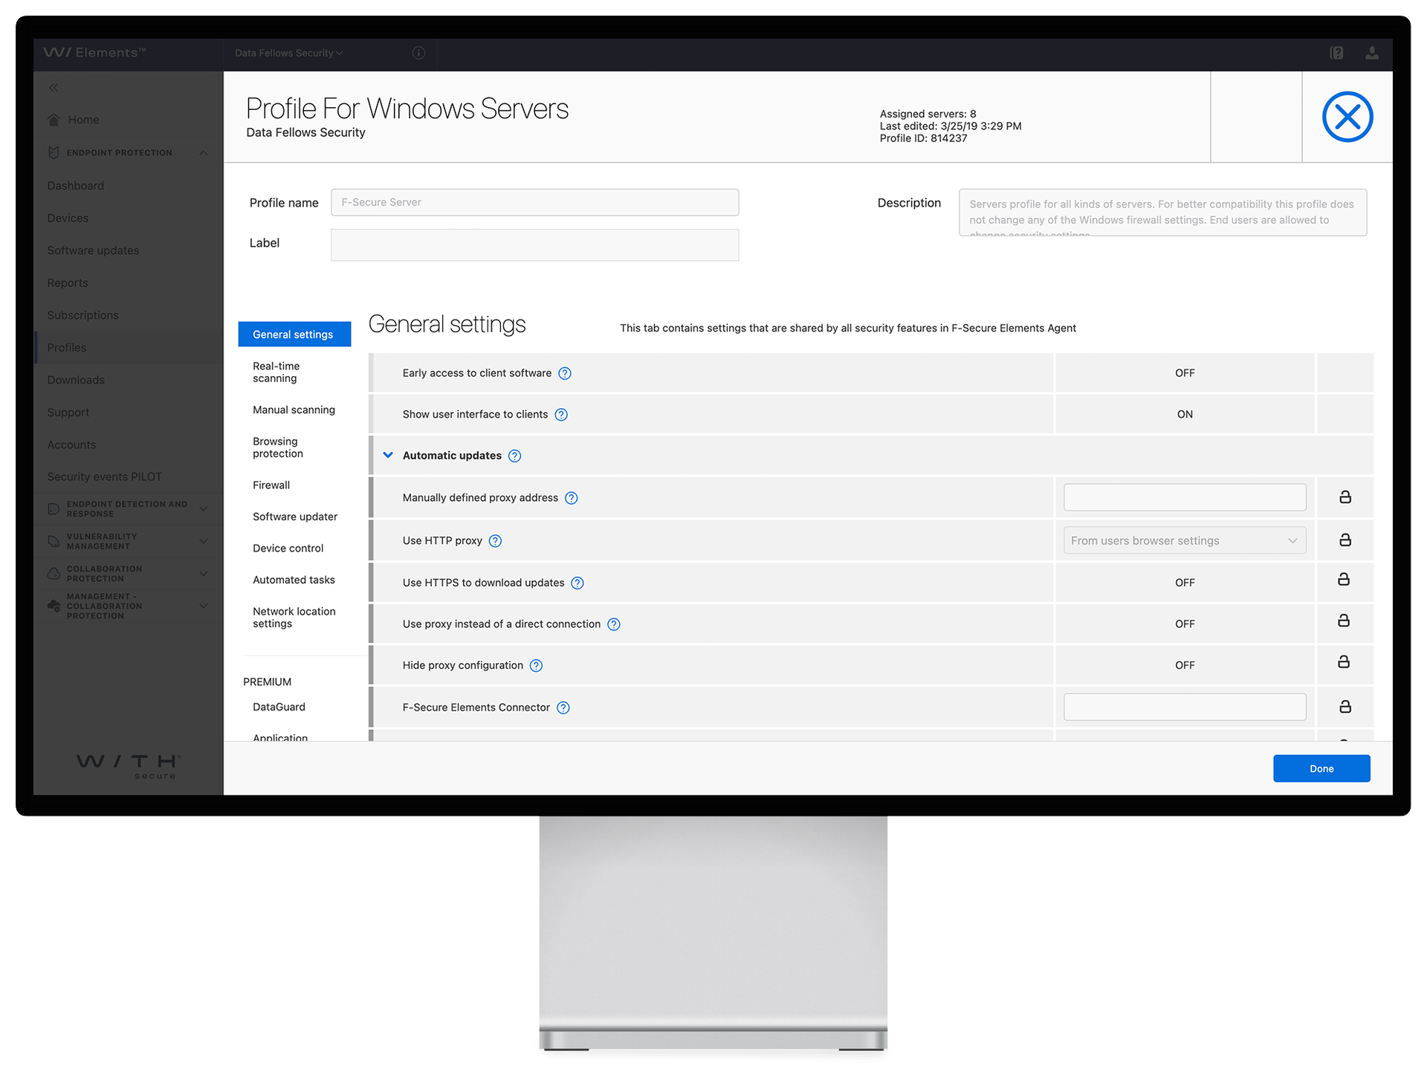1427x1077 pixels.
Task: Enable Use HTTPS to download updates
Action: [x=1185, y=583]
